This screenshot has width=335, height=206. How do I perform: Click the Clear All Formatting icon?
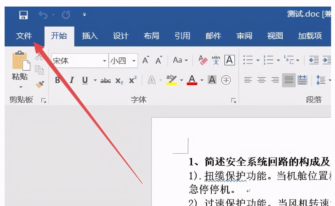202,60
